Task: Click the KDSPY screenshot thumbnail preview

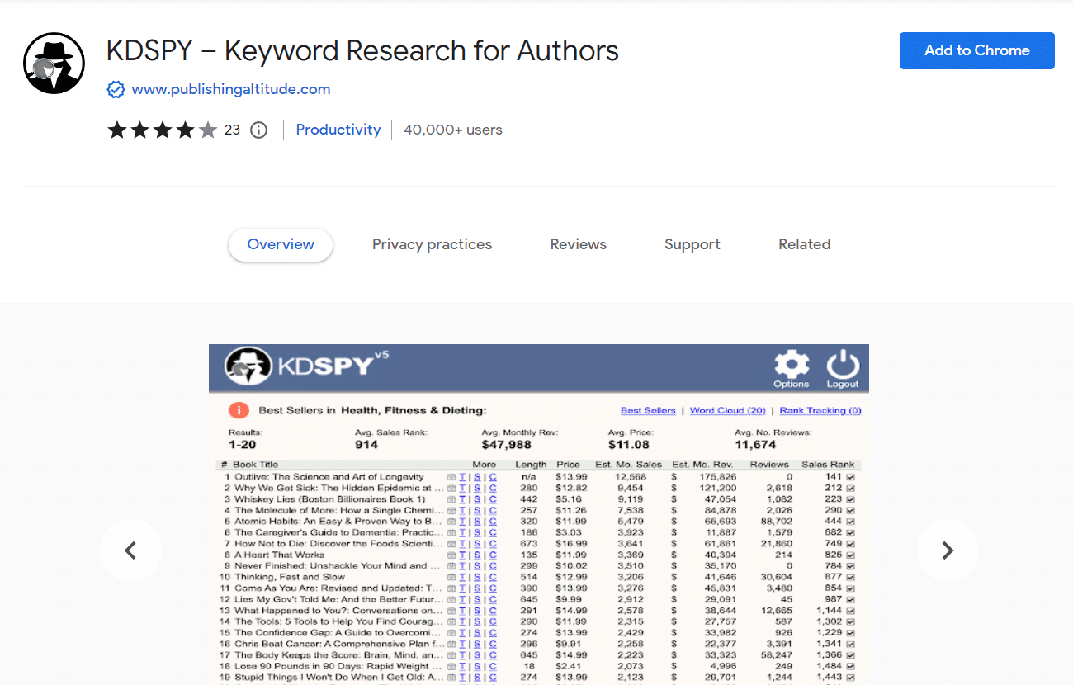Action: 539,514
